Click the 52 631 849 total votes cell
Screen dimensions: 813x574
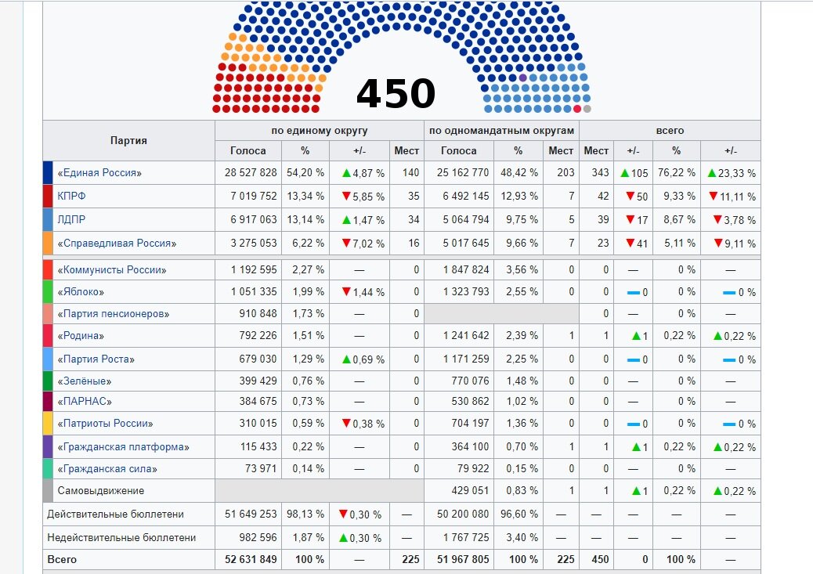248,559
